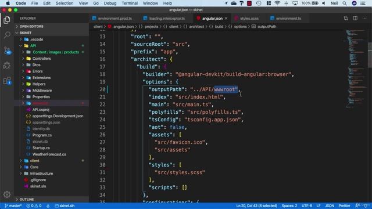Open the Apple menu
Viewport: 372px width, 209px height.
(x=8, y=3)
